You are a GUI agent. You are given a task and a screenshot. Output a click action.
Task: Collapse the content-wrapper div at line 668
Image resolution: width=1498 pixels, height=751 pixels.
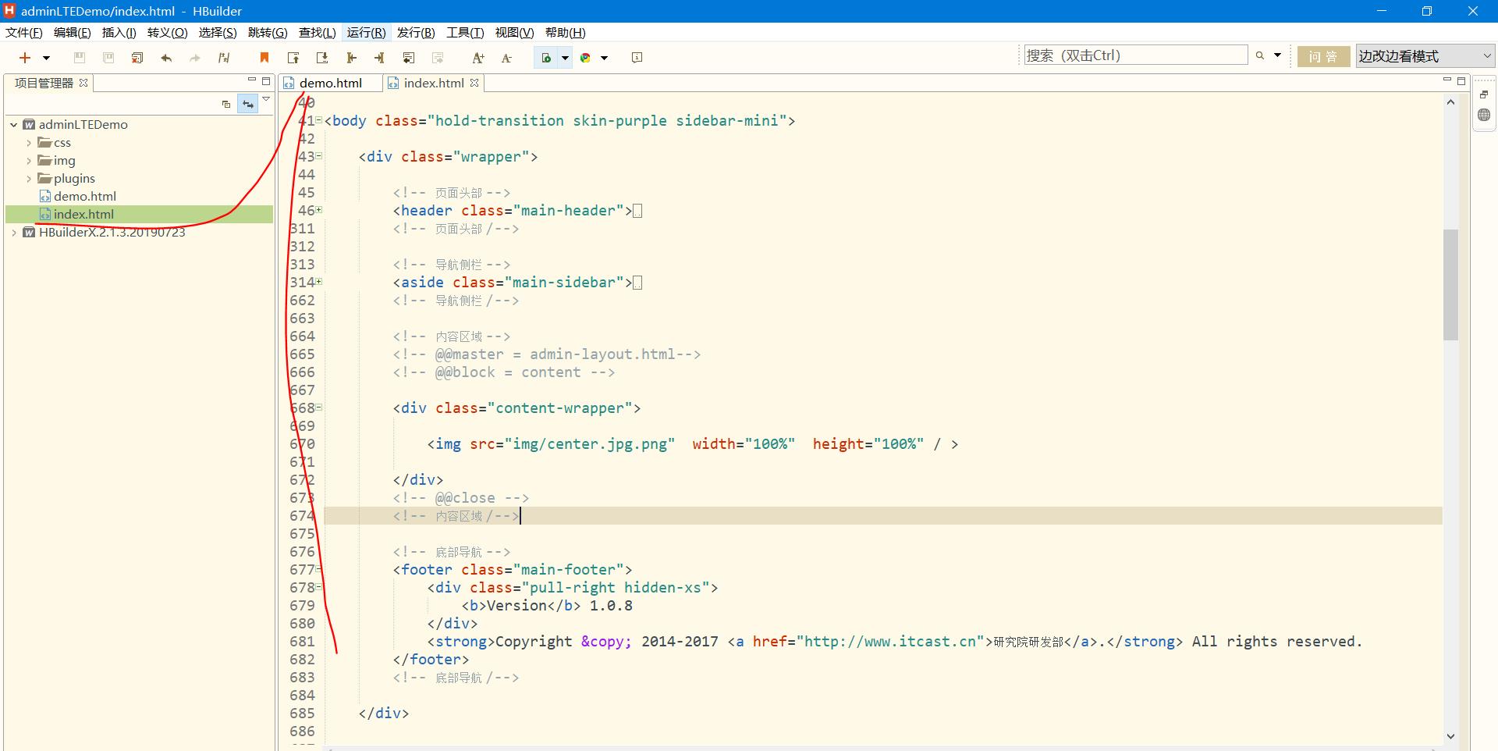[x=318, y=408]
